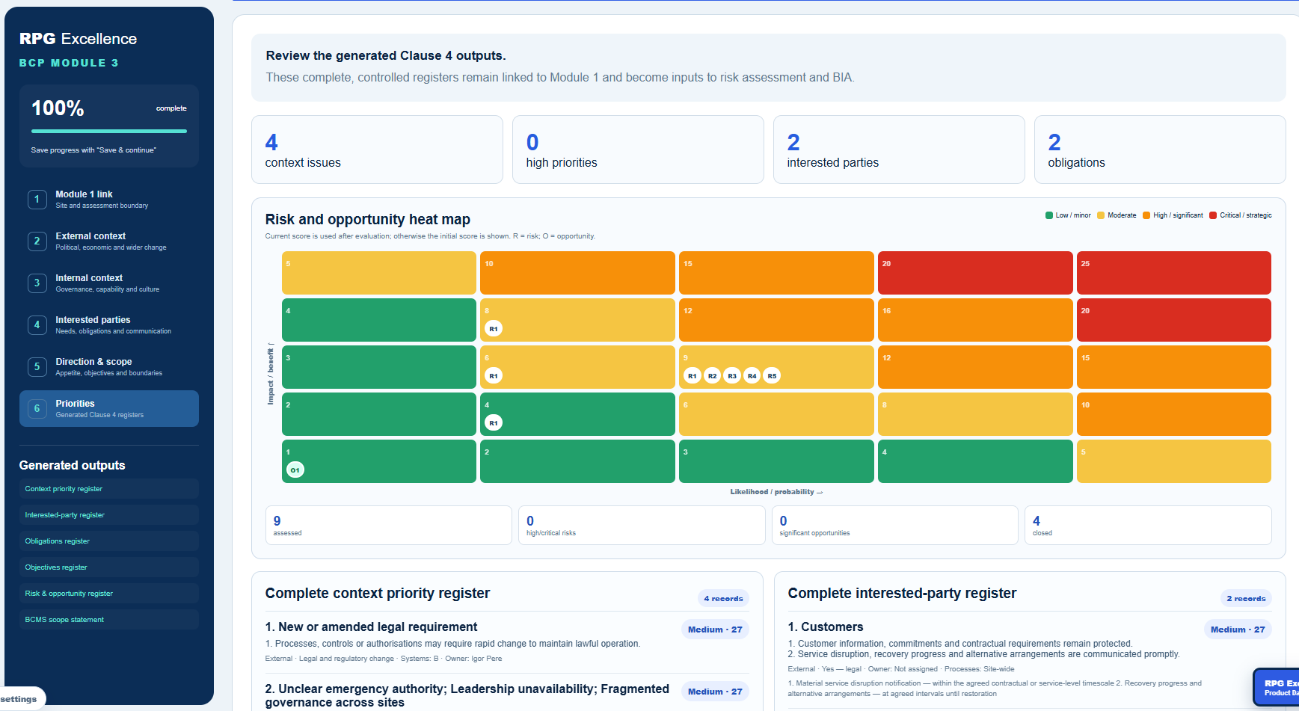Click the 0 high priorities summary card
The width and height of the screenshot is (1299, 711).
tap(638, 150)
